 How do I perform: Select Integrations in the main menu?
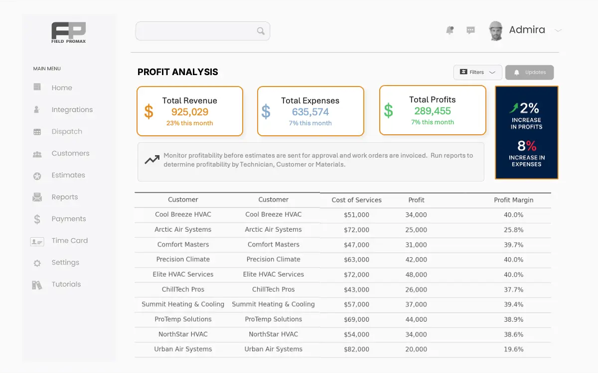[72, 109]
